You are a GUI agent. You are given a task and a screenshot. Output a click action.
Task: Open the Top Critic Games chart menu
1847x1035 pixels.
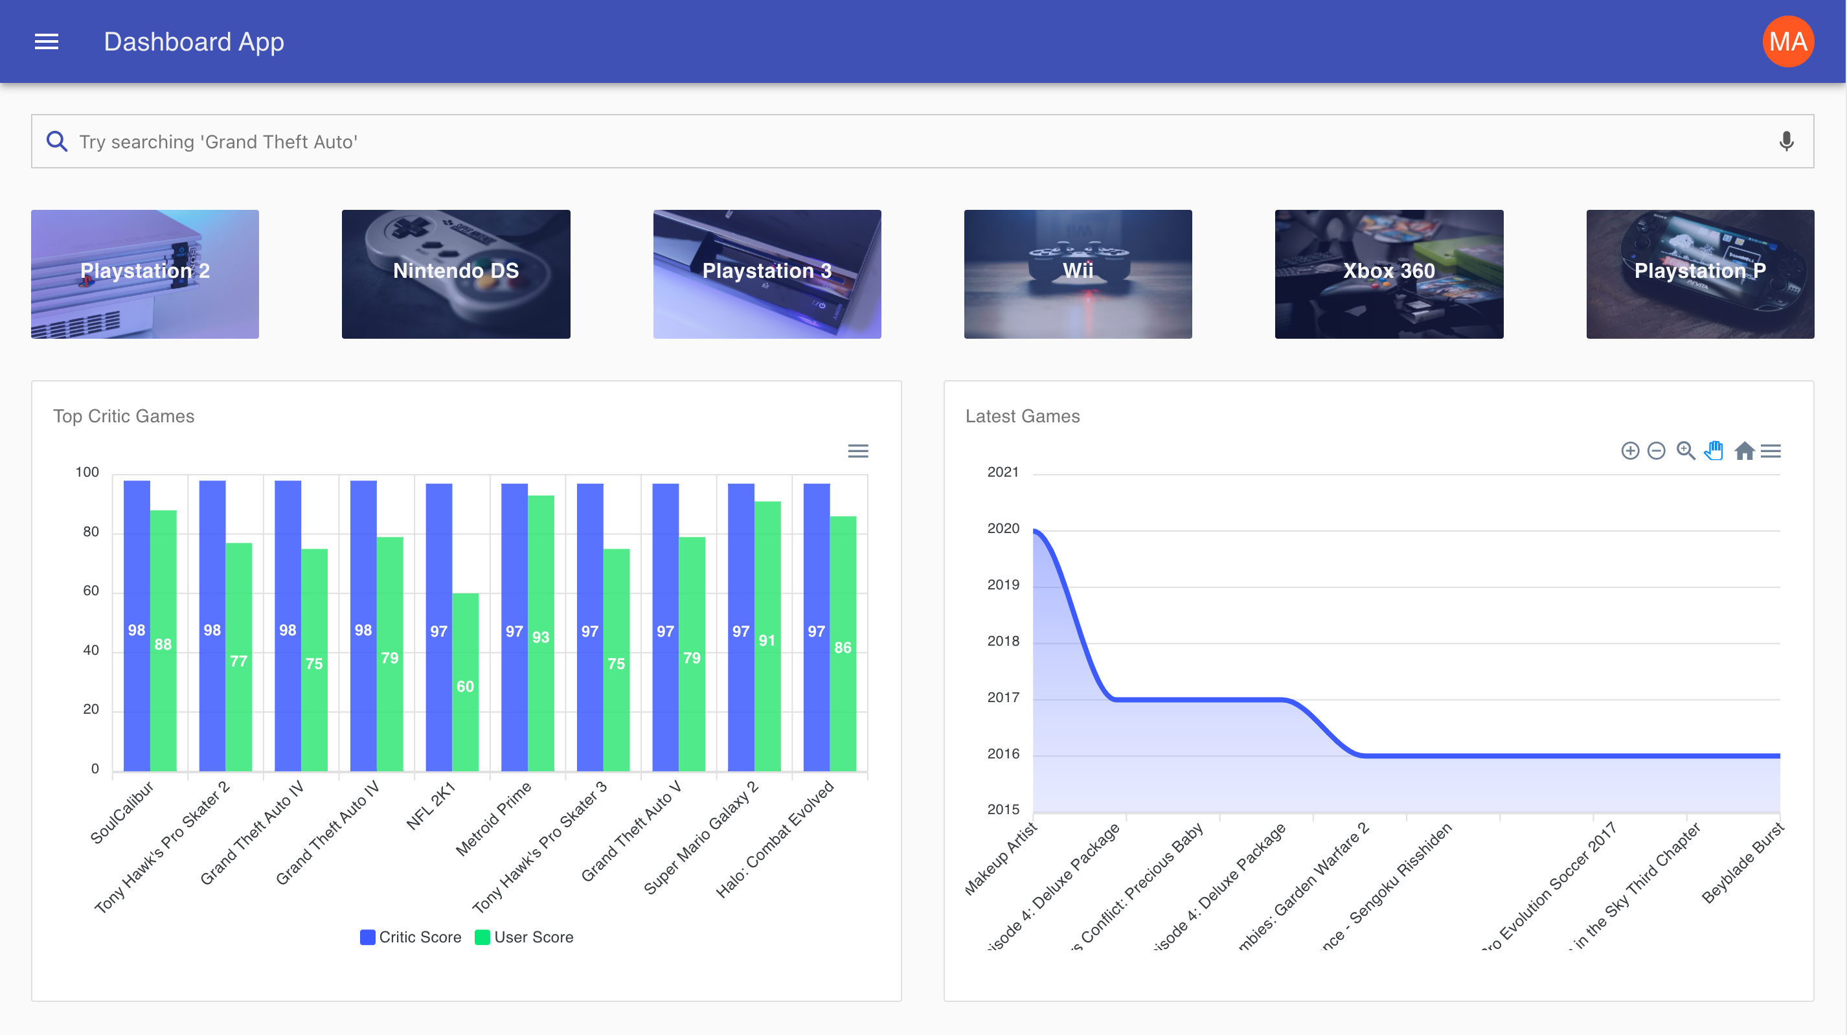pyautogui.click(x=857, y=450)
